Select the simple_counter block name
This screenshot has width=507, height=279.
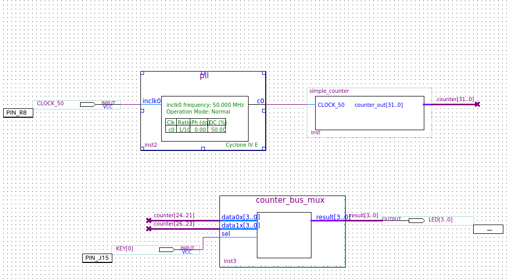(x=329, y=91)
